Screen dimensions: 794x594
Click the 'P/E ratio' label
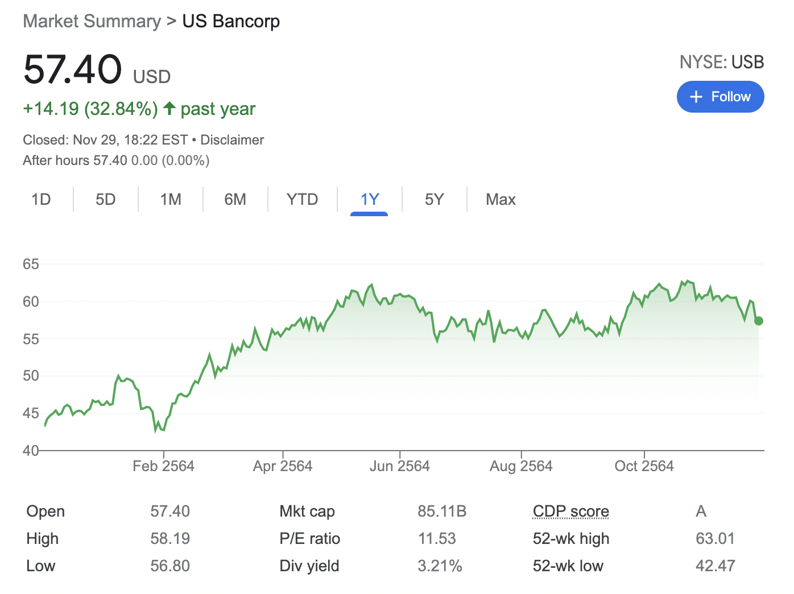click(310, 538)
